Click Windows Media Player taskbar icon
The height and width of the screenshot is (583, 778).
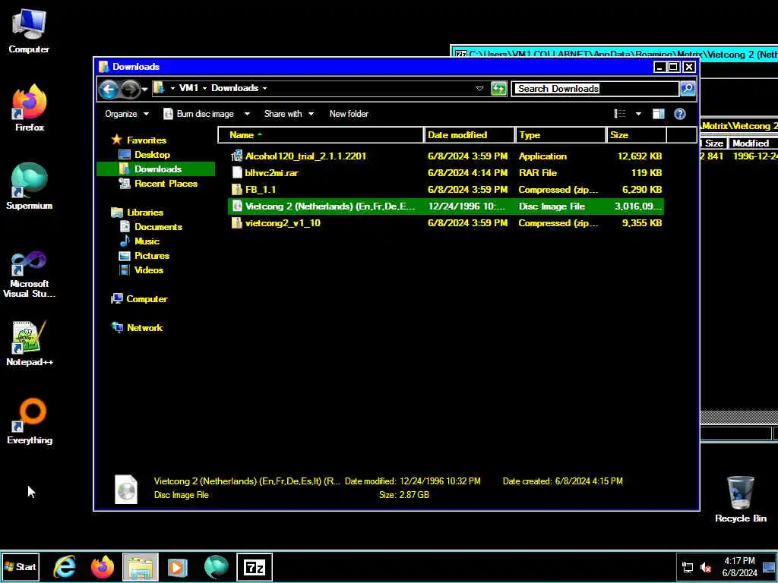[178, 567]
